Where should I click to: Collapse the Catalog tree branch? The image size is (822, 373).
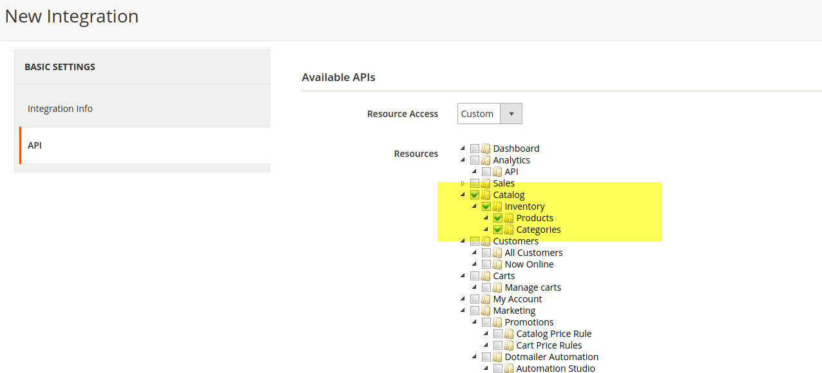pyautogui.click(x=463, y=194)
